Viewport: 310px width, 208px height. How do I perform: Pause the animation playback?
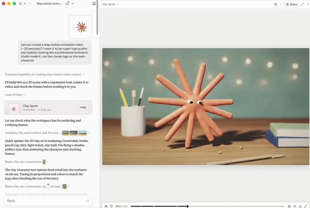[x=106, y=206]
